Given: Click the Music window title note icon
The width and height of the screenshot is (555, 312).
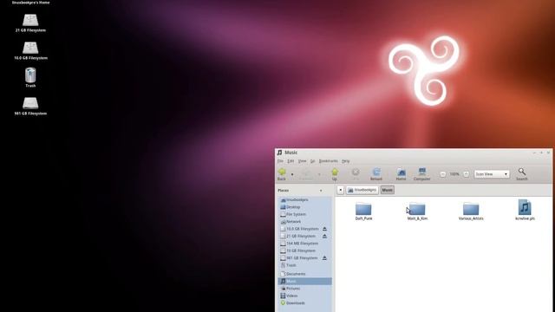Looking at the screenshot, I should (x=279, y=153).
